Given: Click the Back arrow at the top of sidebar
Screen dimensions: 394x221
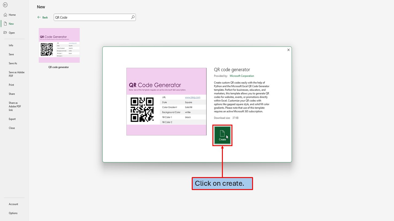Looking at the screenshot, I should click(x=5, y=5).
